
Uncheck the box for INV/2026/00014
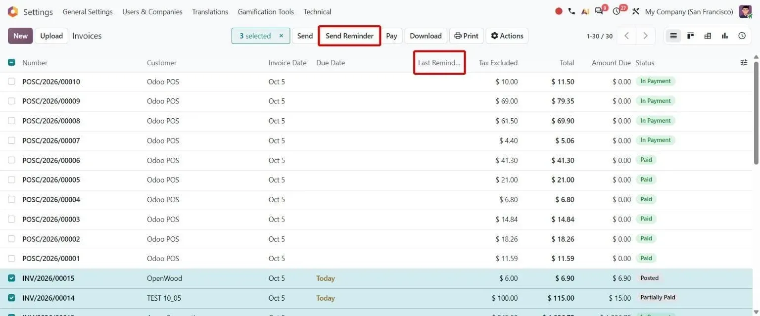pyautogui.click(x=11, y=298)
